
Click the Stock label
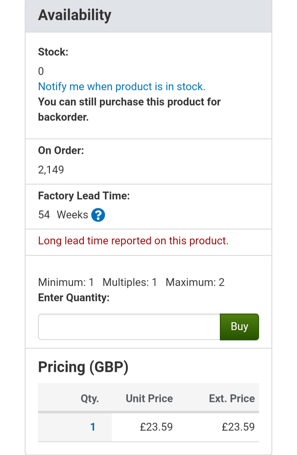pyautogui.click(x=53, y=52)
